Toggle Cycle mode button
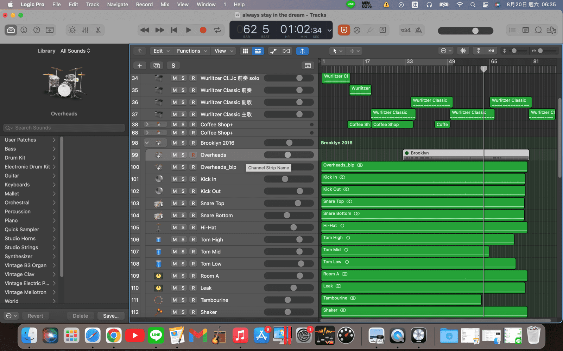Viewport: 563px width, 351px height. tap(217, 30)
